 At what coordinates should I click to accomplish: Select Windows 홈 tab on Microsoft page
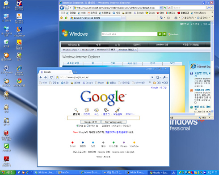click(x=74, y=45)
